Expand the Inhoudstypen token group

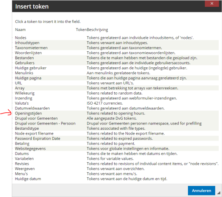(x=27, y=43)
